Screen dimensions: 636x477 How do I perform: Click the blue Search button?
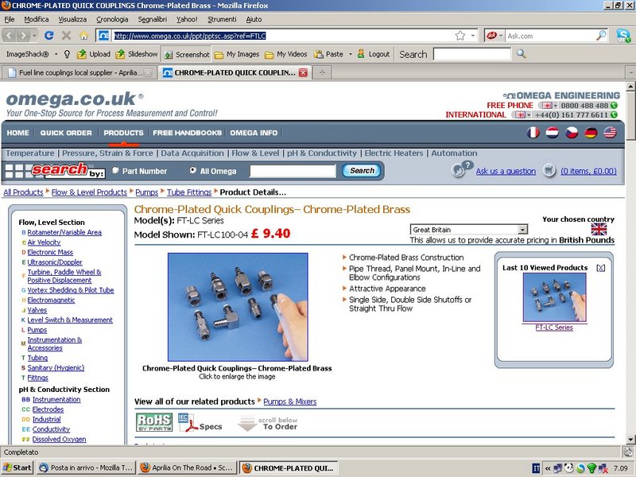coord(362,171)
